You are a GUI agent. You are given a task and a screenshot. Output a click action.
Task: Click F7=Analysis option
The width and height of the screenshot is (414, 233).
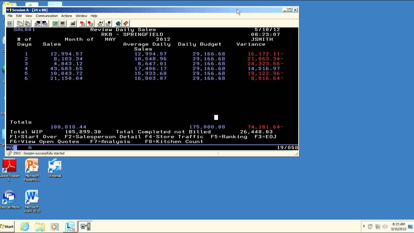click(x=110, y=141)
